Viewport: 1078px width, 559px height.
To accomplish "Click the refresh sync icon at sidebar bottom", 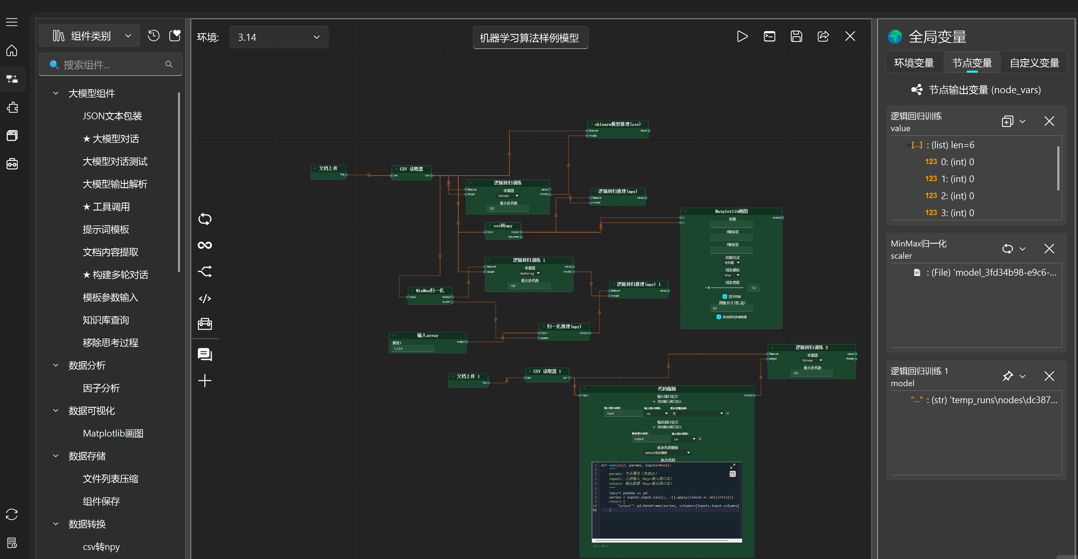I will (x=12, y=514).
